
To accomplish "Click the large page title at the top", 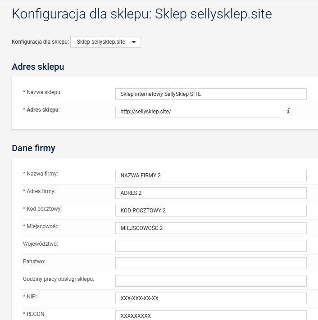I will tap(142, 14).
